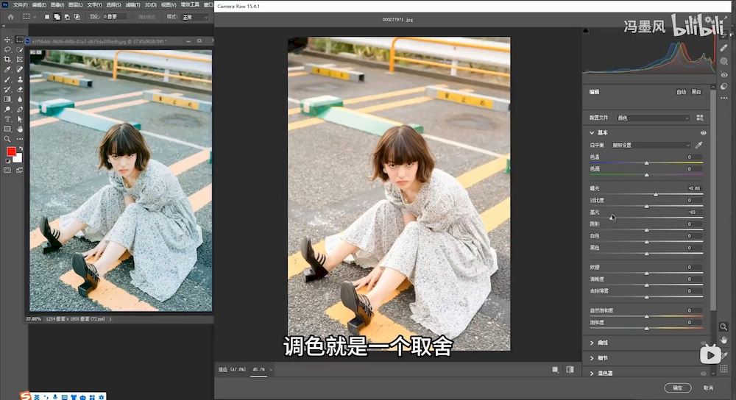Select the Eyedropper tool in Photoshop toolbar

tap(7, 69)
